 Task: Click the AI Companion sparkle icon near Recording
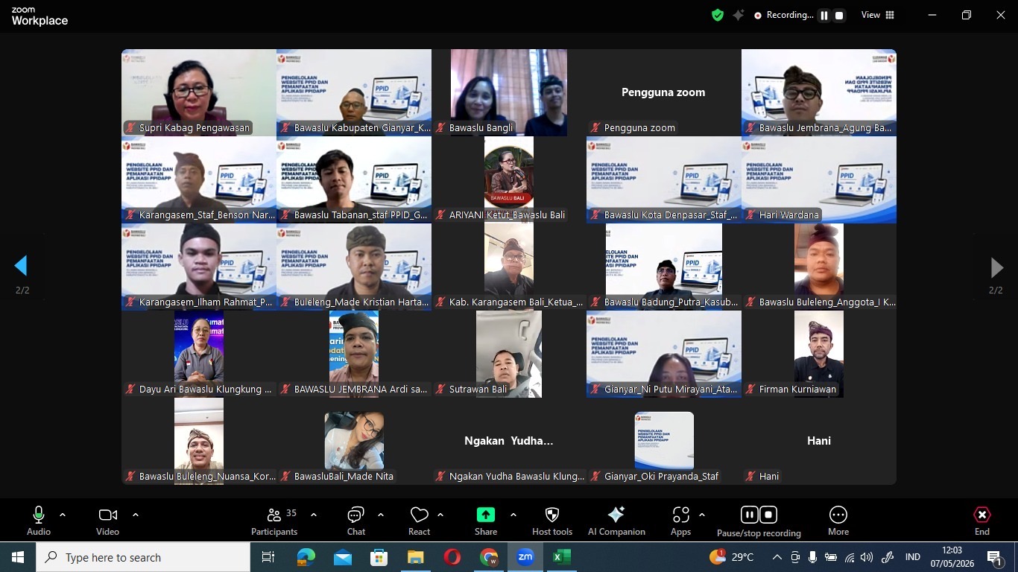coord(738,15)
